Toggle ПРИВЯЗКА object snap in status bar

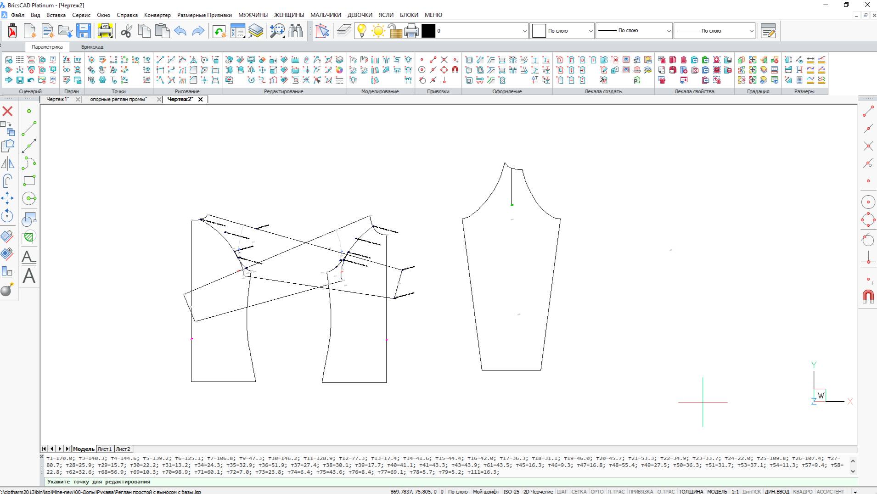[x=641, y=491]
